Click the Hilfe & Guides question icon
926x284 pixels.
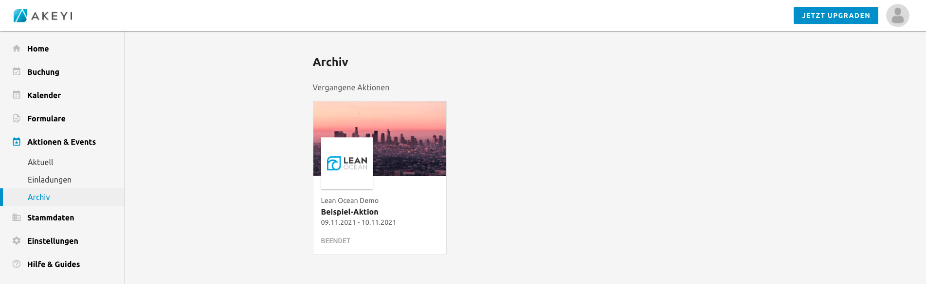click(17, 264)
